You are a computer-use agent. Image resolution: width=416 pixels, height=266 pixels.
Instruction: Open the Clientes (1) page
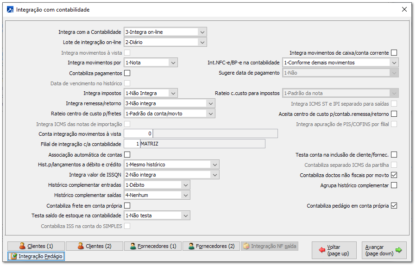tap(36, 246)
